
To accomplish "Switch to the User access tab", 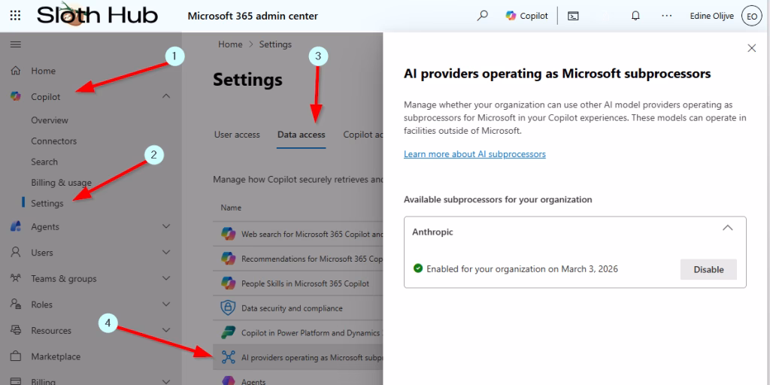I will pyautogui.click(x=237, y=135).
